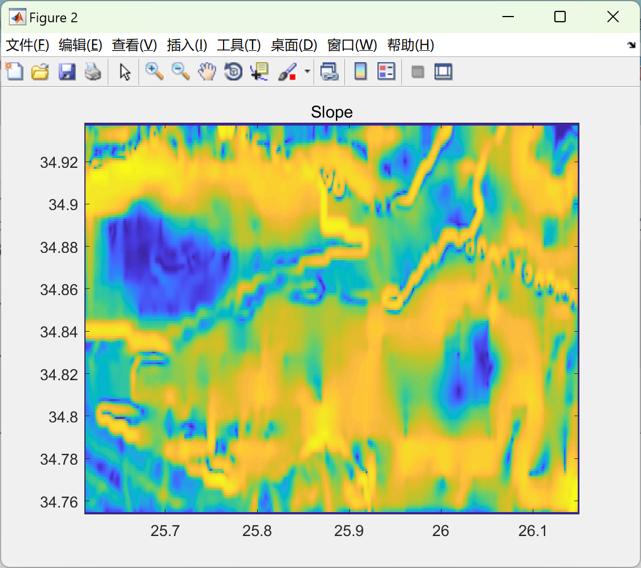The width and height of the screenshot is (641, 568).
Task: Create a new figure with toolbar icon
Action: tap(14, 71)
